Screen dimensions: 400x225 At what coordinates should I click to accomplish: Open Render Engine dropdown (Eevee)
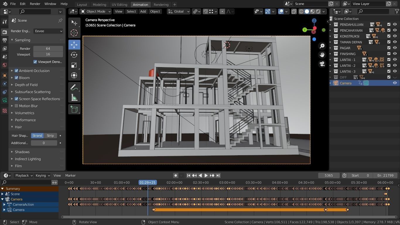(48, 31)
